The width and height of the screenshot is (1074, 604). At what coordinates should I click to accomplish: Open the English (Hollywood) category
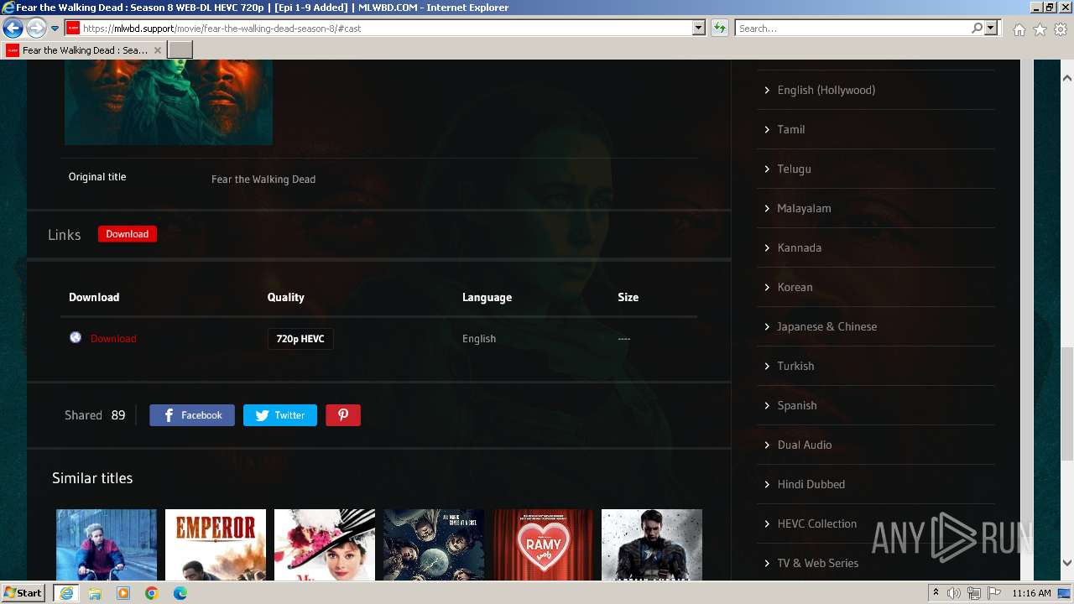click(826, 90)
